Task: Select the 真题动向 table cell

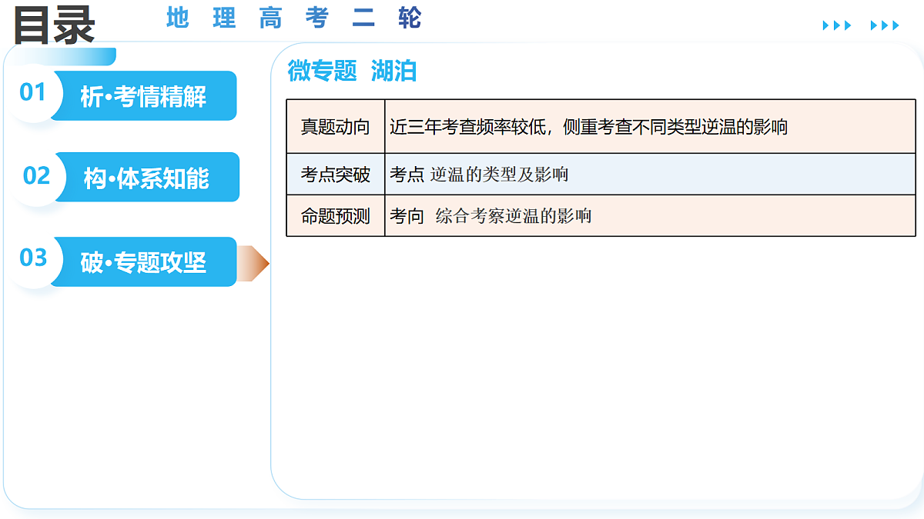Action: 336,126
